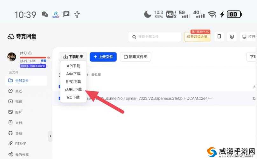Choose RPC下载 from the menu
Viewport: 257px width, 159px height.
pyautogui.click(x=73, y=82)
